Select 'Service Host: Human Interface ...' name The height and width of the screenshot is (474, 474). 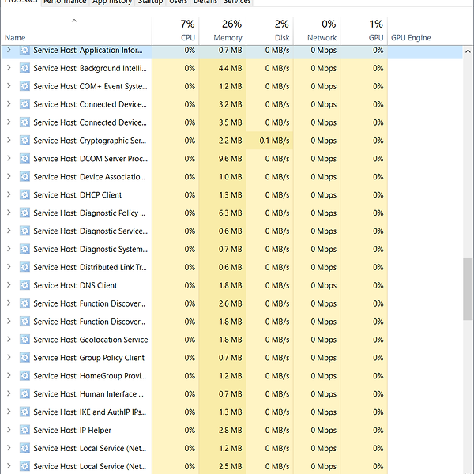88,394
